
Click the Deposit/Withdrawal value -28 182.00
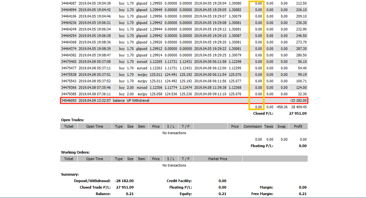coord(124,181)
